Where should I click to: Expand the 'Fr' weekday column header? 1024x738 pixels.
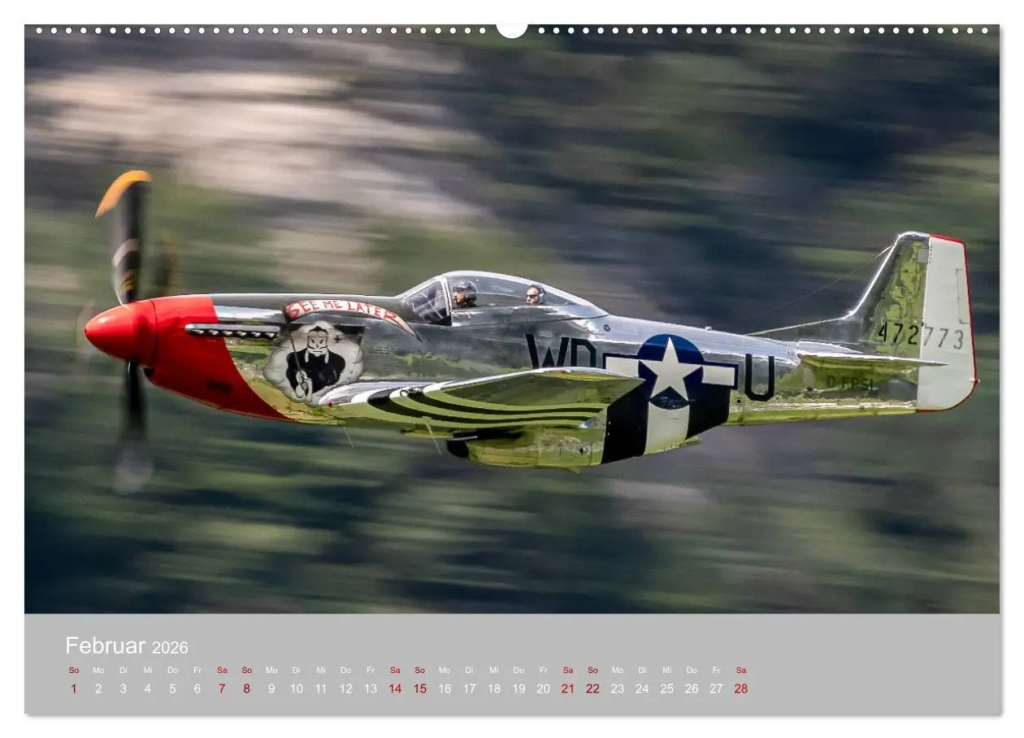[197, 671]
